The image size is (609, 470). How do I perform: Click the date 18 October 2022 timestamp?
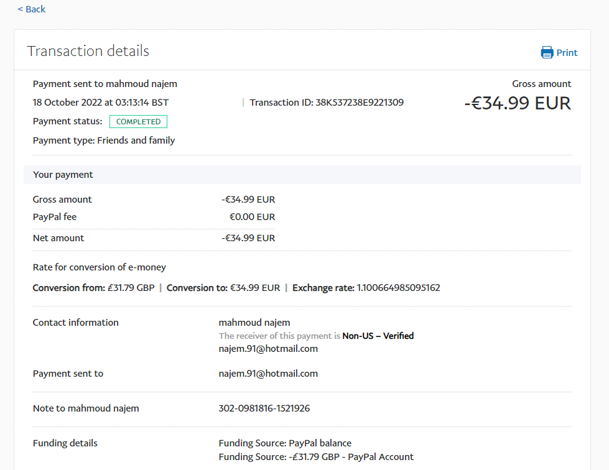(101, 103)
